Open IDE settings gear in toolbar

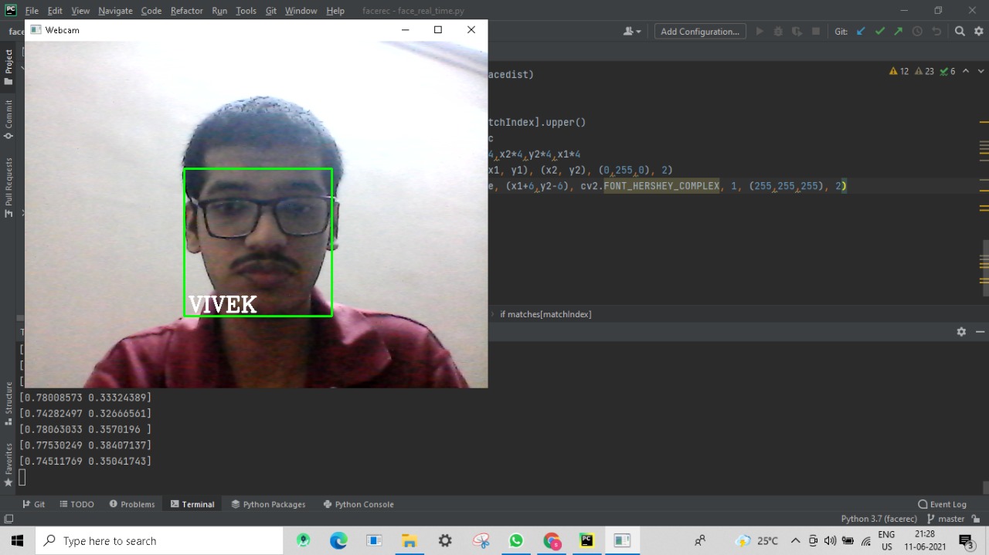pos(979,32)
